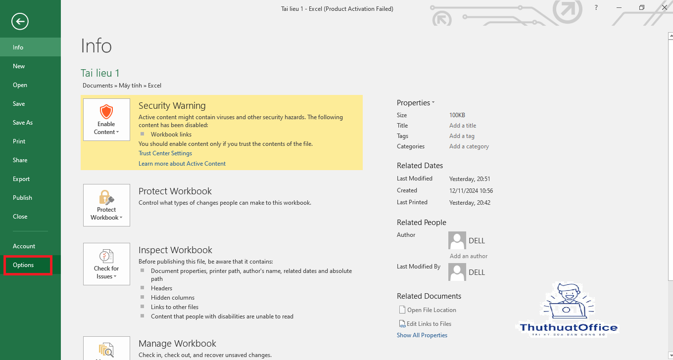
Task: Open the Print page
Action: point(30,141)
